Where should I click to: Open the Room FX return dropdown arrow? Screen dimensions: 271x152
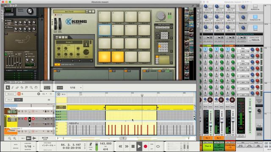click(248, 57)
